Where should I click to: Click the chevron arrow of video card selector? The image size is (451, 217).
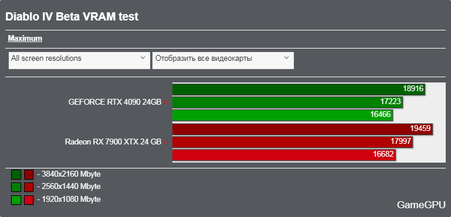pos(286,58)
